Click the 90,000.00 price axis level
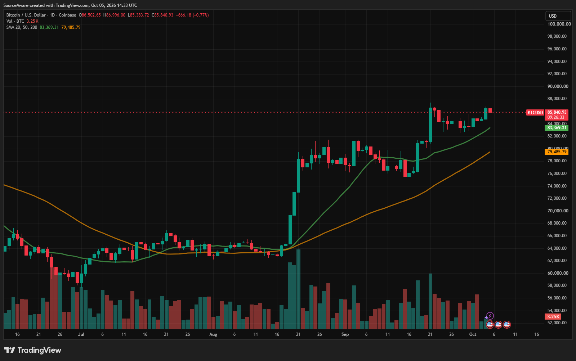The height and width of the screenshot is (361, 576). [558, 86]
